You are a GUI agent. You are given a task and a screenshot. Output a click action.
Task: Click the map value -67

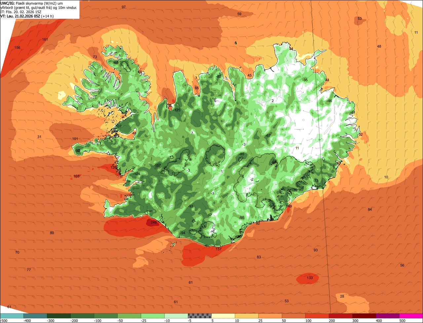pos(268,135)
